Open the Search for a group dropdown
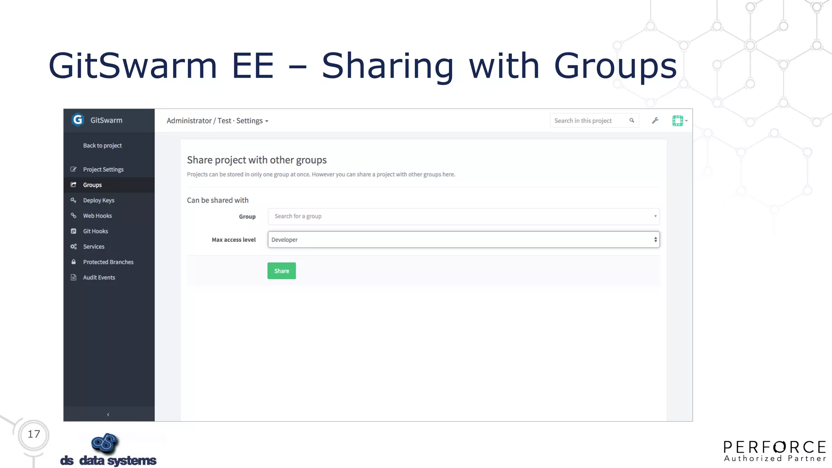832x468 pixels. click(x=464, y=217)
